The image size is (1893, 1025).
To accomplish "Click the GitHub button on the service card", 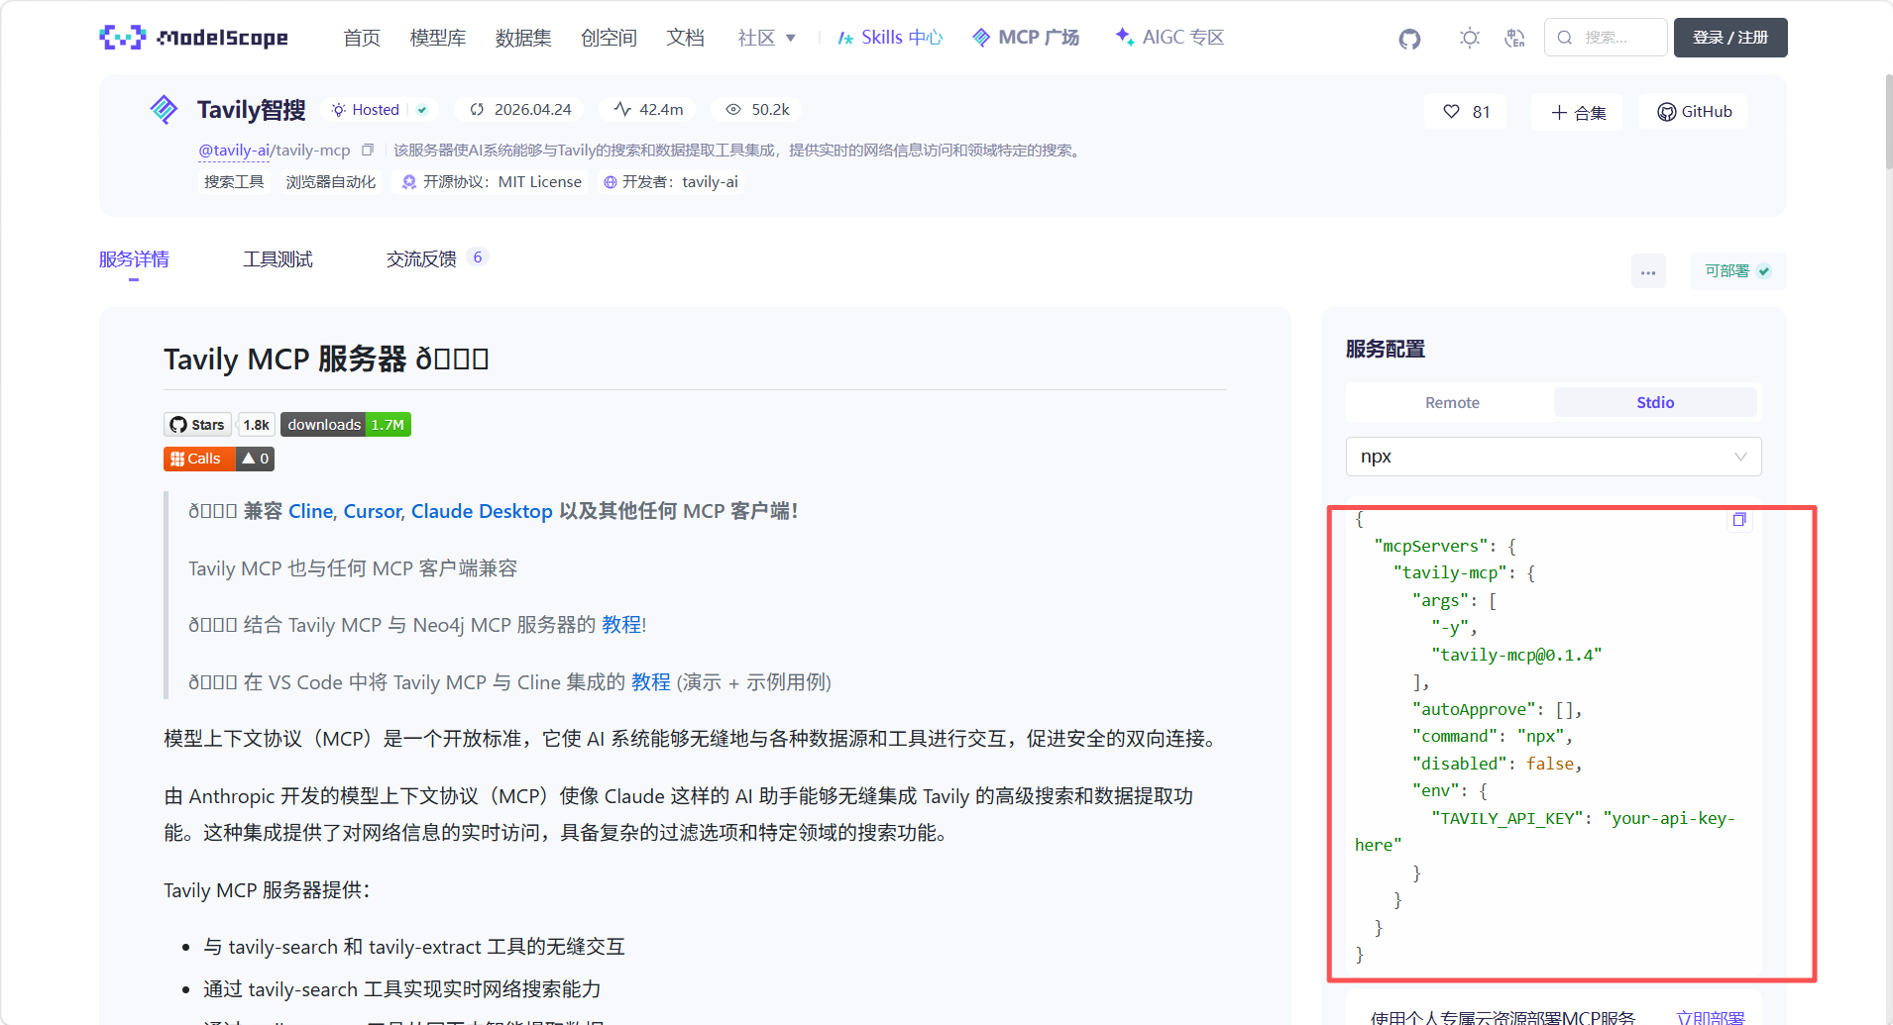I will tap(1694, 112).
